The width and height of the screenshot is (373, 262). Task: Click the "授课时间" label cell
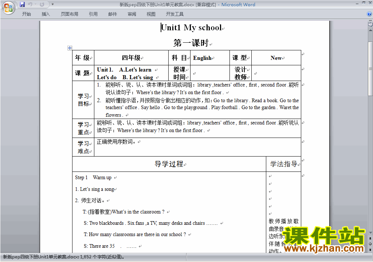179,73
